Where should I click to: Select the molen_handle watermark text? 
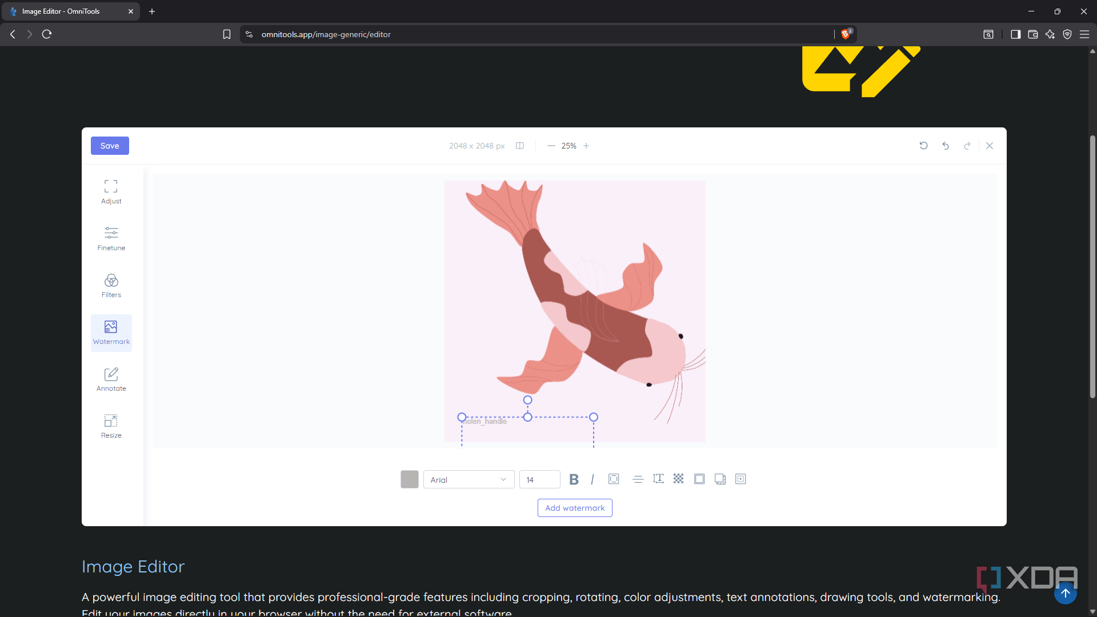485,422
